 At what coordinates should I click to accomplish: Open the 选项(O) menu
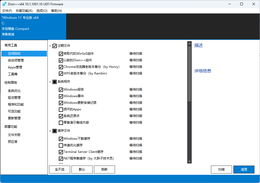click(x=42, y=11)
